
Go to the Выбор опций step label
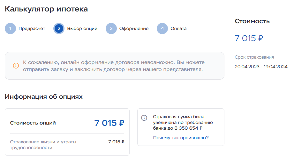pos(82,28)
